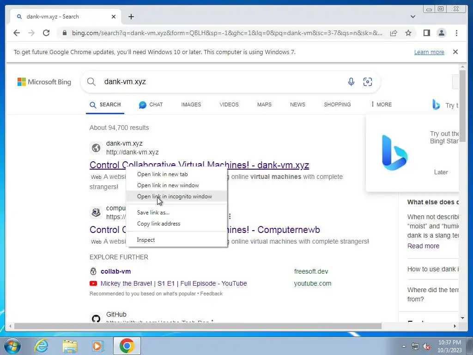Reload the page with the refresh icon
Image resolution: width=473 pixels, height=355 pixels.
pyautogui.click(x=46, y=33)
